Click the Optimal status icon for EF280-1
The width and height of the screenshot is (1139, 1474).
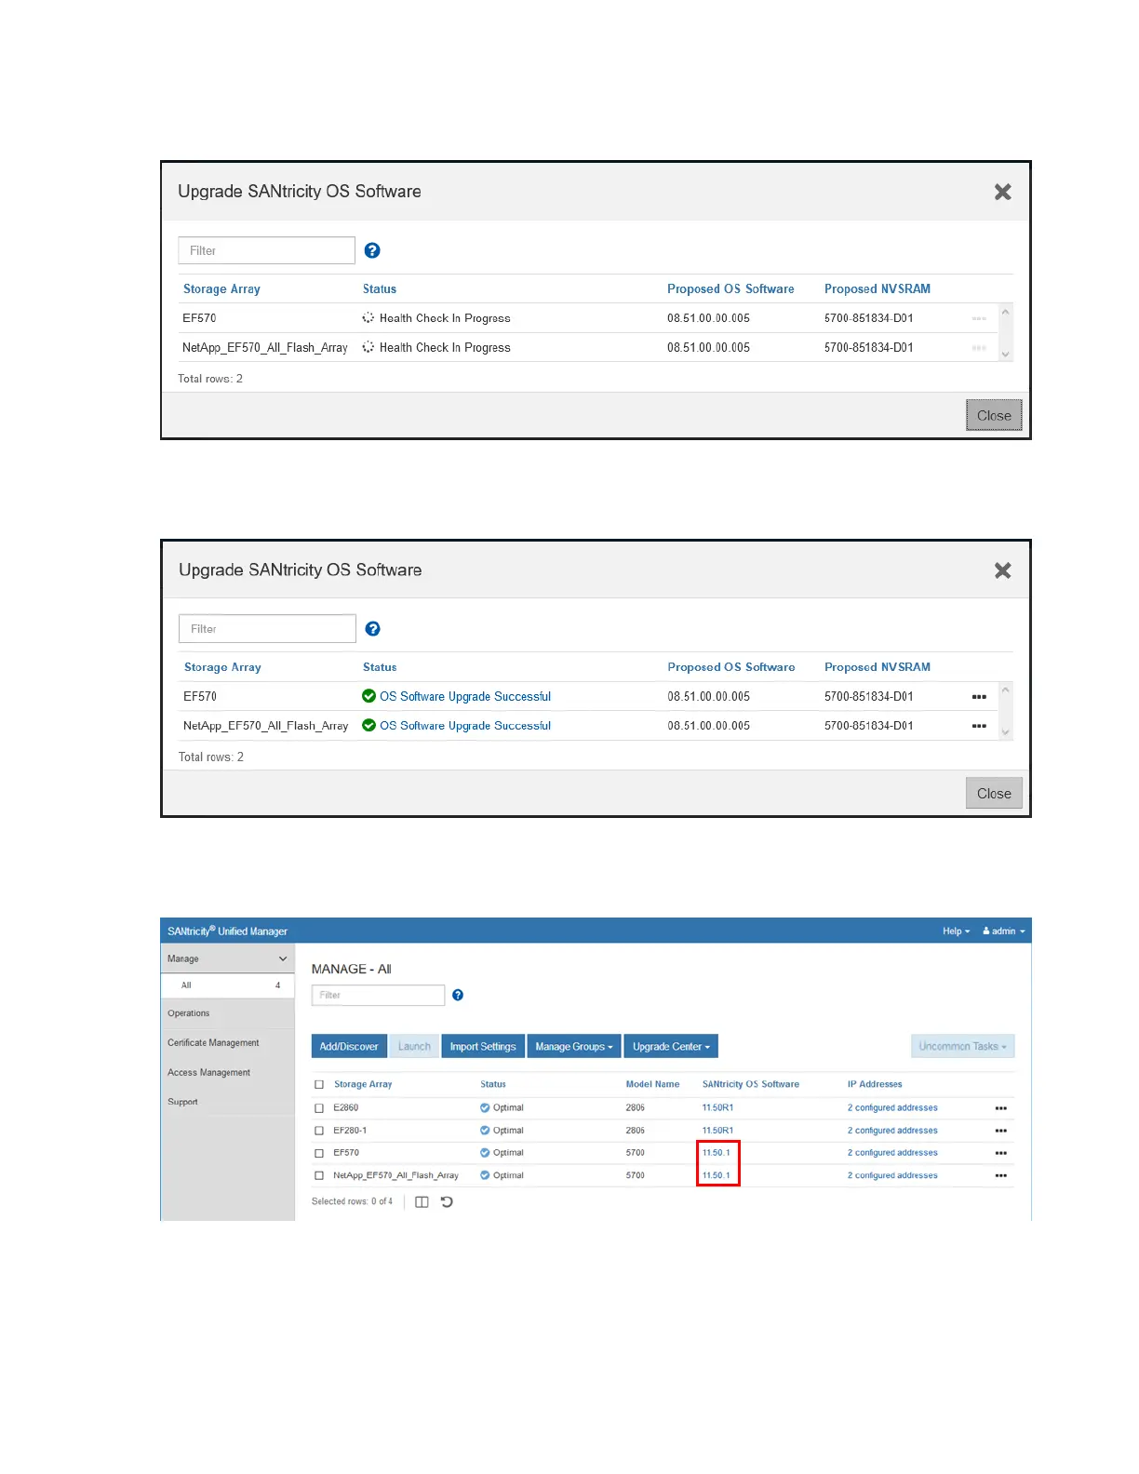tap(485, 1131)
